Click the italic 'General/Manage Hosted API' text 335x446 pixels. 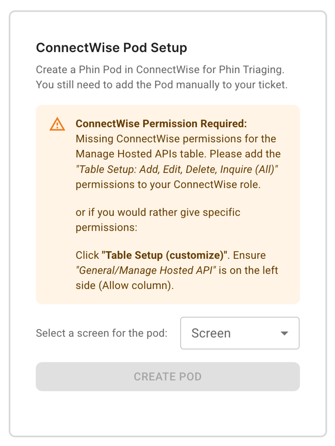click(x=146, y=270)
